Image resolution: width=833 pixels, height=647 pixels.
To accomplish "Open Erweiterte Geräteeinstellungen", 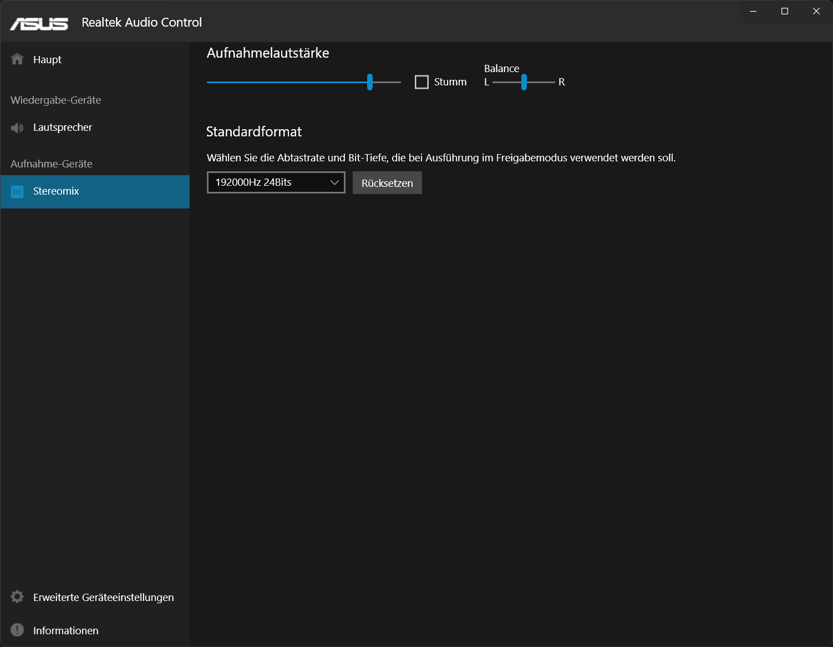I will coord(95,597).
